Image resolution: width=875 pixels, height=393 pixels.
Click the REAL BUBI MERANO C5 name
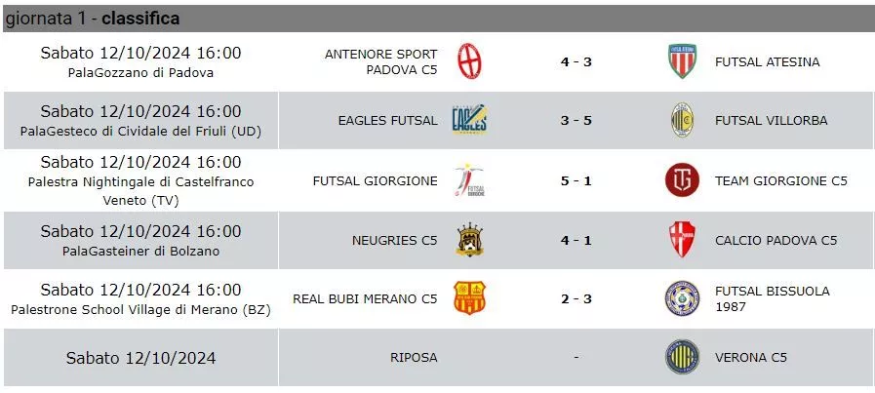click(365, 299)
